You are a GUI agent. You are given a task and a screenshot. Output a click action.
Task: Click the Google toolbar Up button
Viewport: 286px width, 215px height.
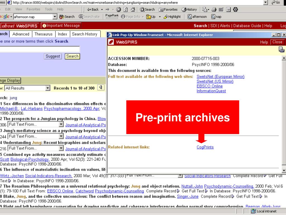tap(151, 17)
